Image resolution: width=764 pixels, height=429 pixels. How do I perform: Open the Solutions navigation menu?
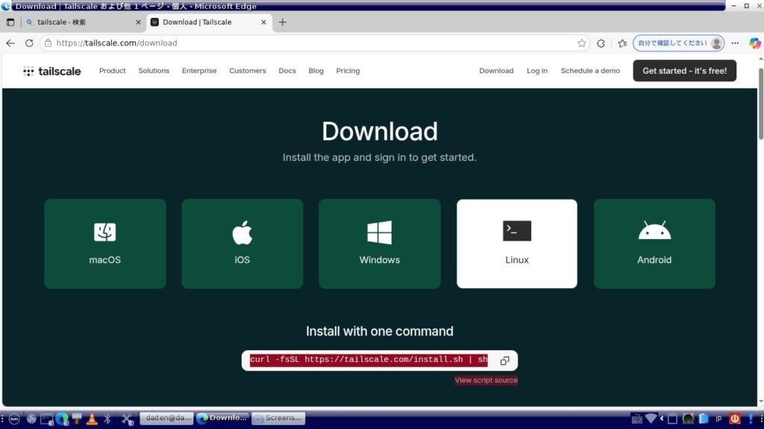(154, 71)
